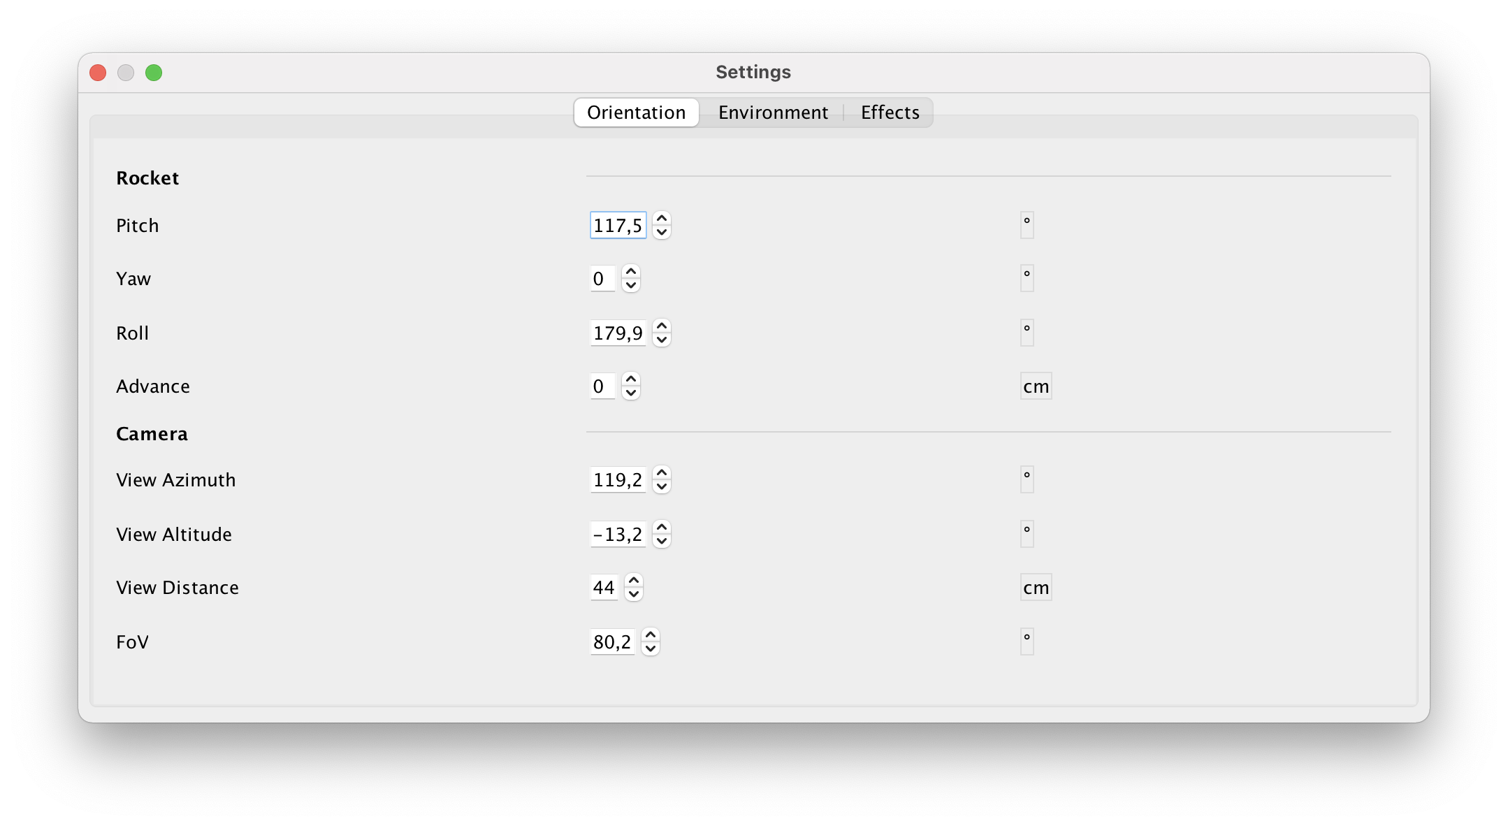Screen dimensions: 1508x826
Task: Decrease the FoV spinner value
Action: (x=649, y=649)
